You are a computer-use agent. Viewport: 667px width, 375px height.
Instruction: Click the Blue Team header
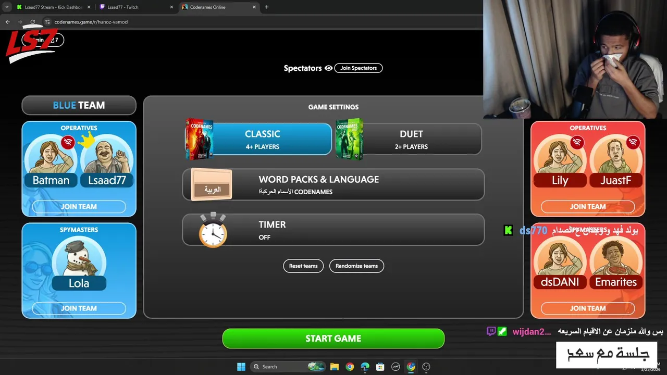click(x=79, y=105)
